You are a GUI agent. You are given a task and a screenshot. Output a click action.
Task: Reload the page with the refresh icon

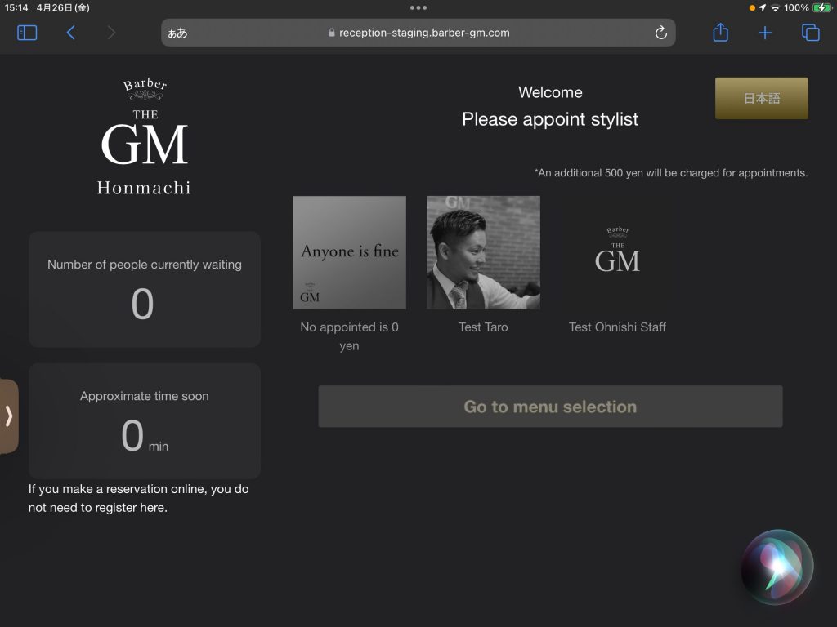(x=660, y=33)
